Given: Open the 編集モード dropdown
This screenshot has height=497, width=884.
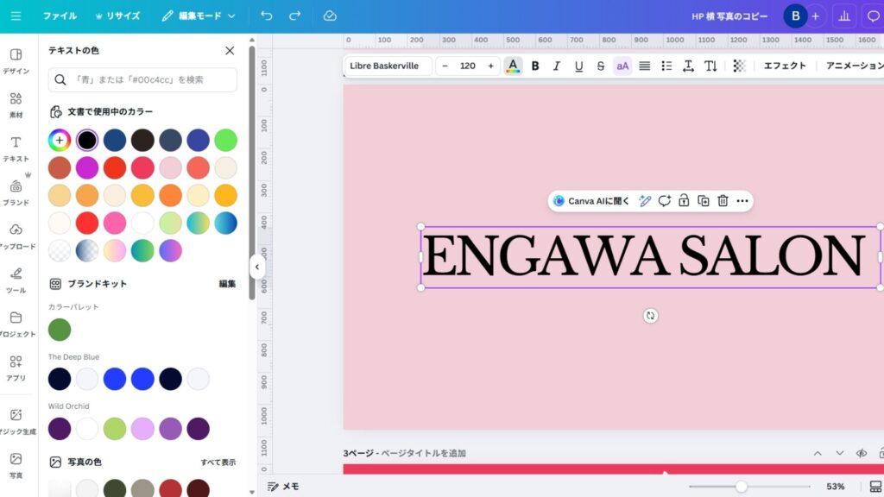Looking at the screenshot, I should 199,16.
